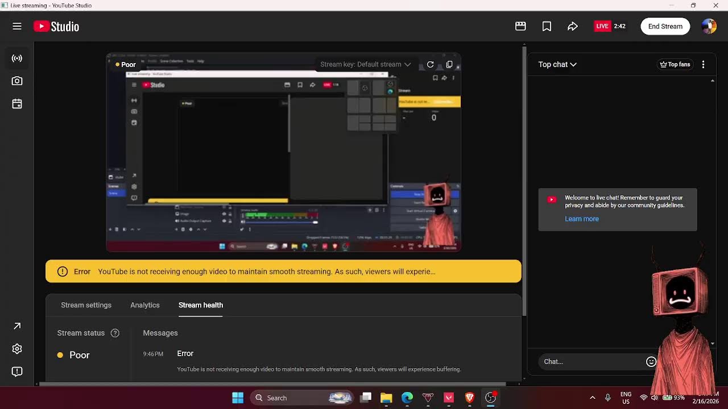Click the Top fans button

pos(675,64)
